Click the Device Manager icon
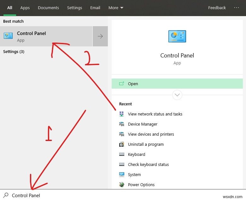The image size is (246, 200). pos(122,124)
